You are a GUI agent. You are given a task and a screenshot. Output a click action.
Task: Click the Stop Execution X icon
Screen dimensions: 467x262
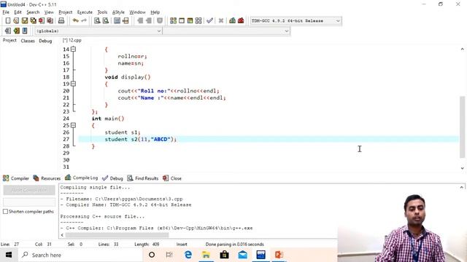click(x=221, y=20)
